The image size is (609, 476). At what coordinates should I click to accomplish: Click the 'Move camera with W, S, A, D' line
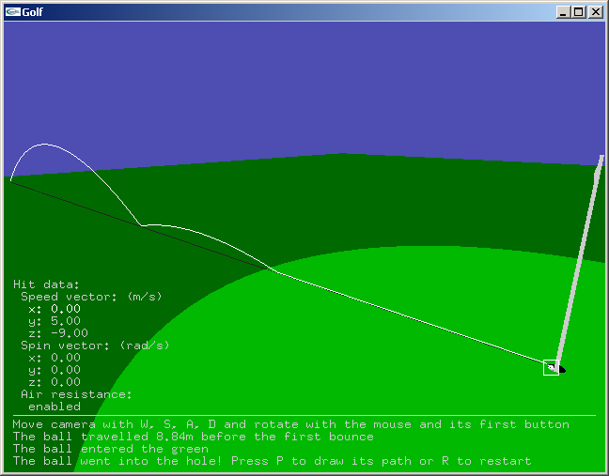pyautogui.click(x=291, y=424)
